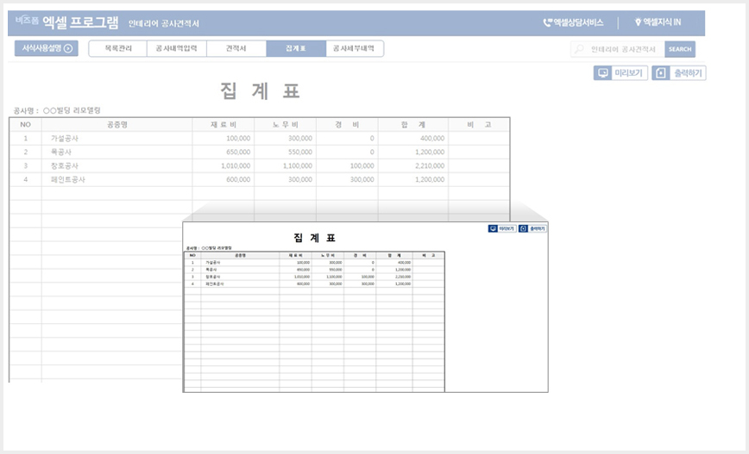Select the 가설공사 row name cell
This screenshot has height=454, width=749.
point(117,139)
